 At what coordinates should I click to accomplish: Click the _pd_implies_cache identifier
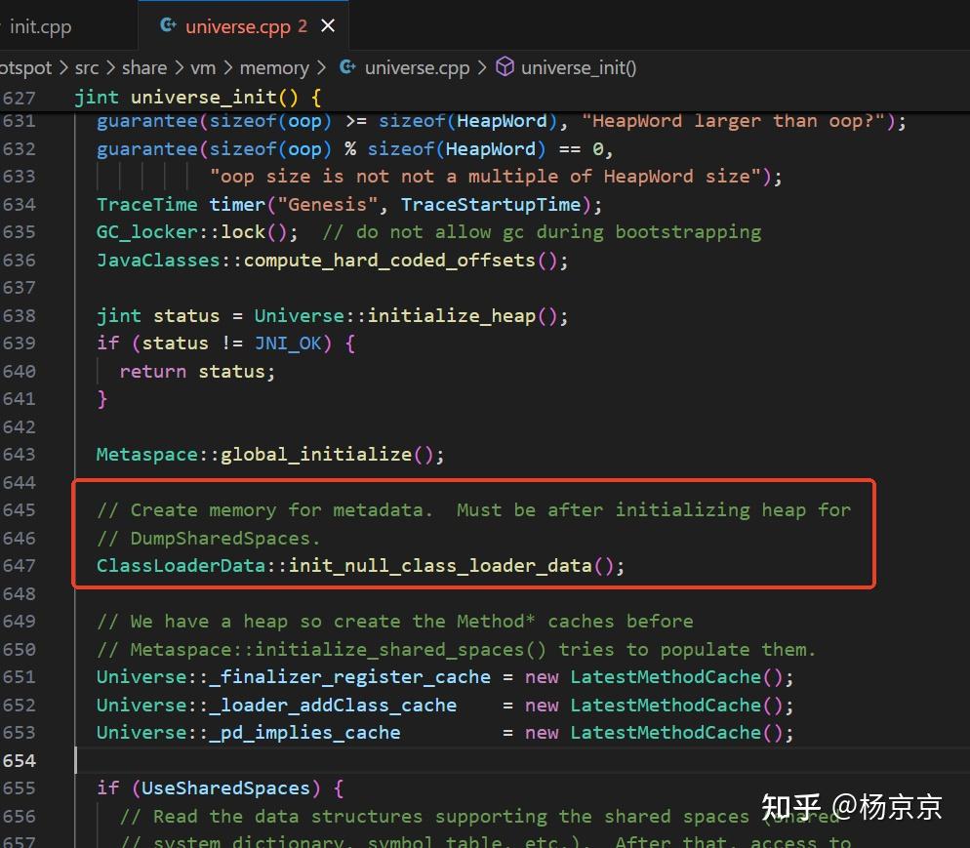tap(304, 733)
